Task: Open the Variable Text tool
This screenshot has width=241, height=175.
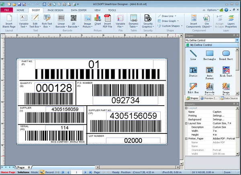Action: (24, 21)
